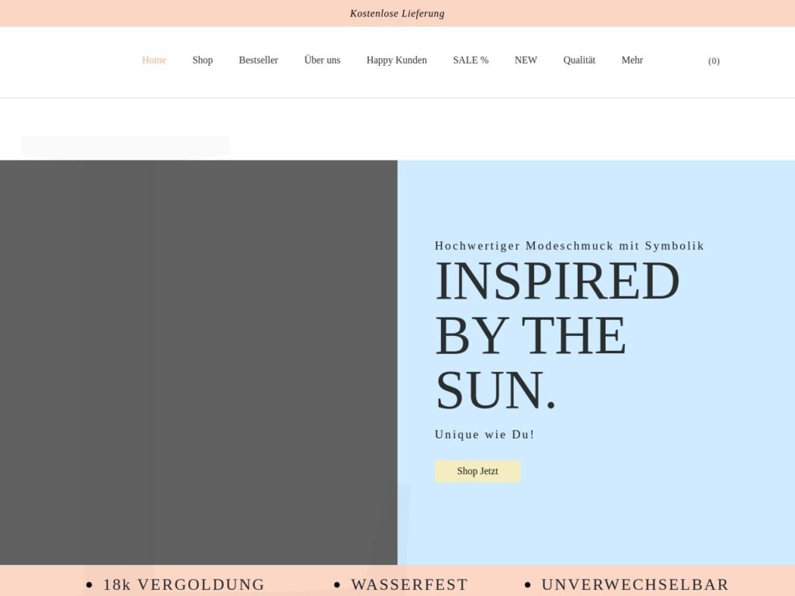This screenshot has width=795, height=596.
Task: Open the shopping cart (0)
Action: [x=713, y=61]
